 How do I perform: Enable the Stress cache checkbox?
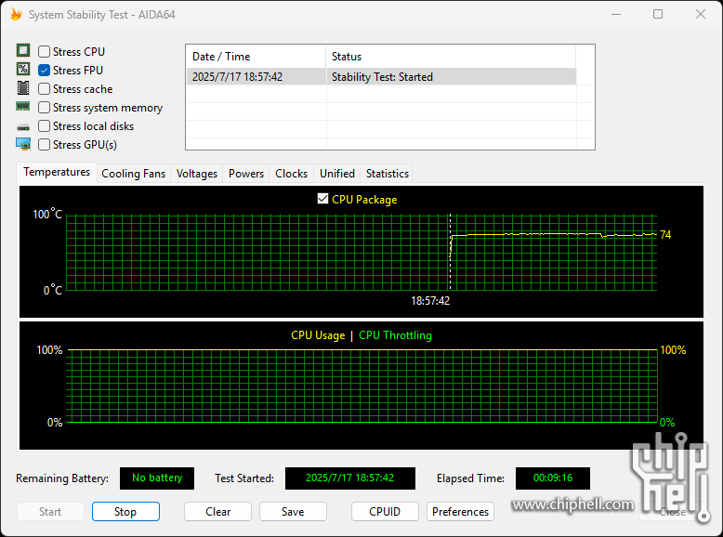(x=44, y=88)
